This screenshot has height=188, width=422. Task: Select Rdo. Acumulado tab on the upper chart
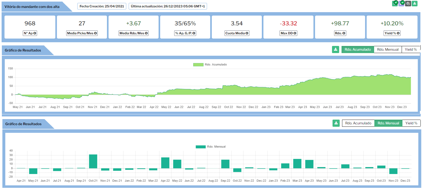pyautogui.click(x=358, y=49)
